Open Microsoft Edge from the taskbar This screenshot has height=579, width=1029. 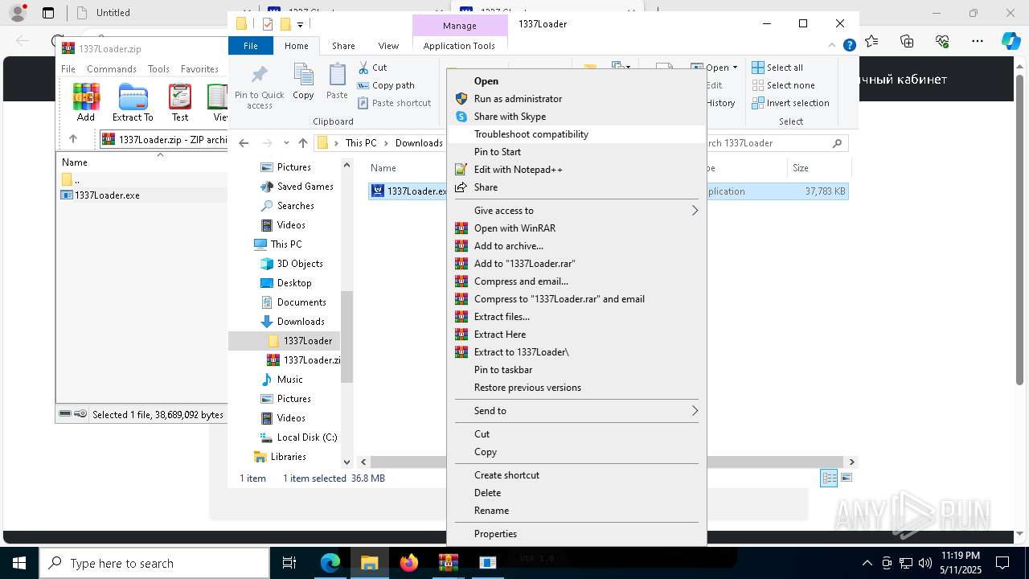coord(330,563)
